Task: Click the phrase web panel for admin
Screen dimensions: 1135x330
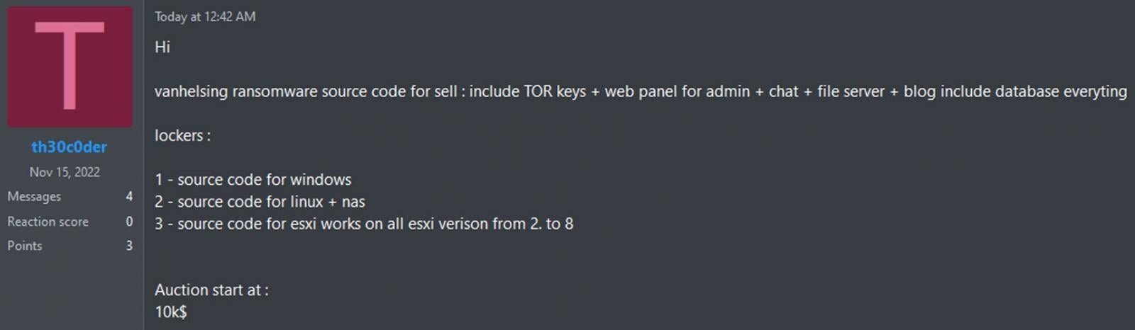Action: [x=677, y=92]
